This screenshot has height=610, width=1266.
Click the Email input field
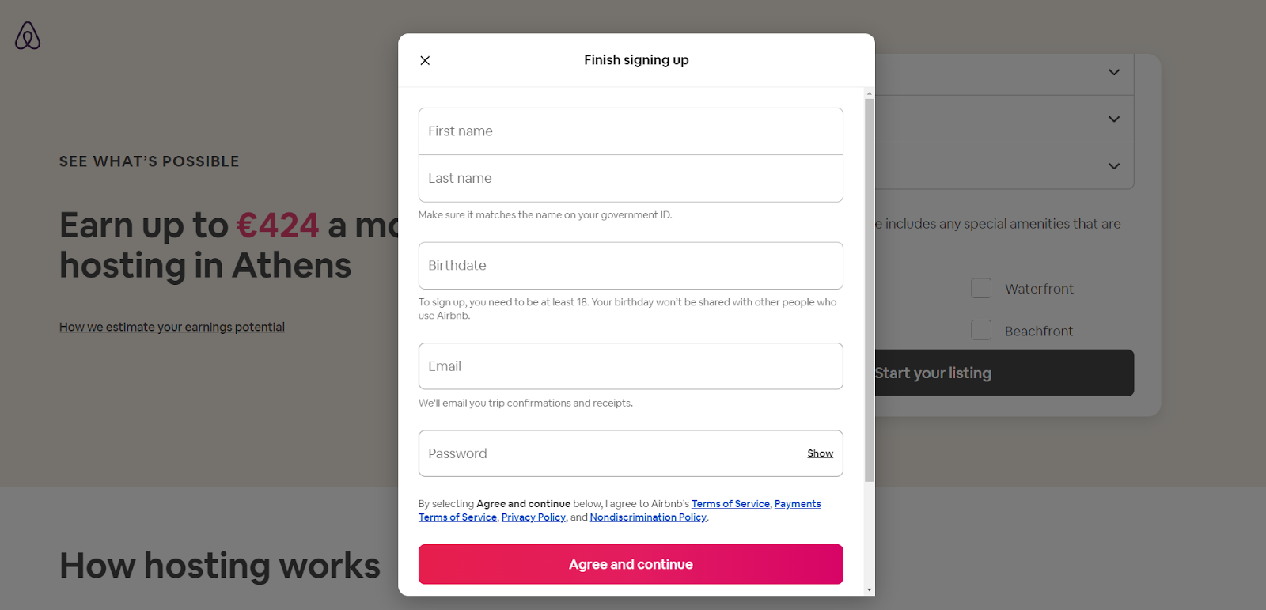coord(630,366)
